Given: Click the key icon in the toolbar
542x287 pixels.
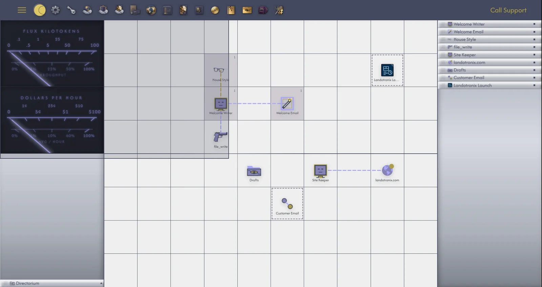Looking at the screenshot, I should [71, 10].
